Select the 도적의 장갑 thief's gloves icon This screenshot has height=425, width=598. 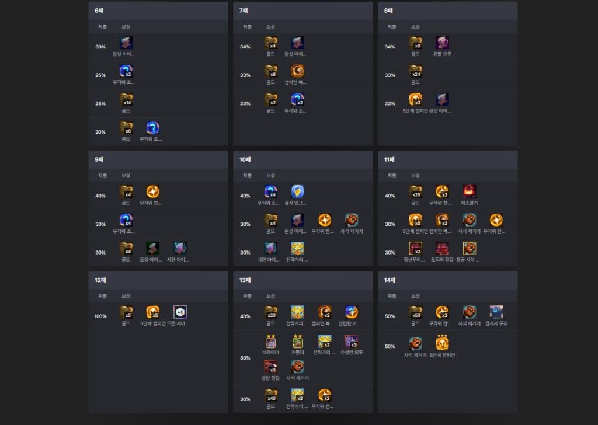[442, 249]
